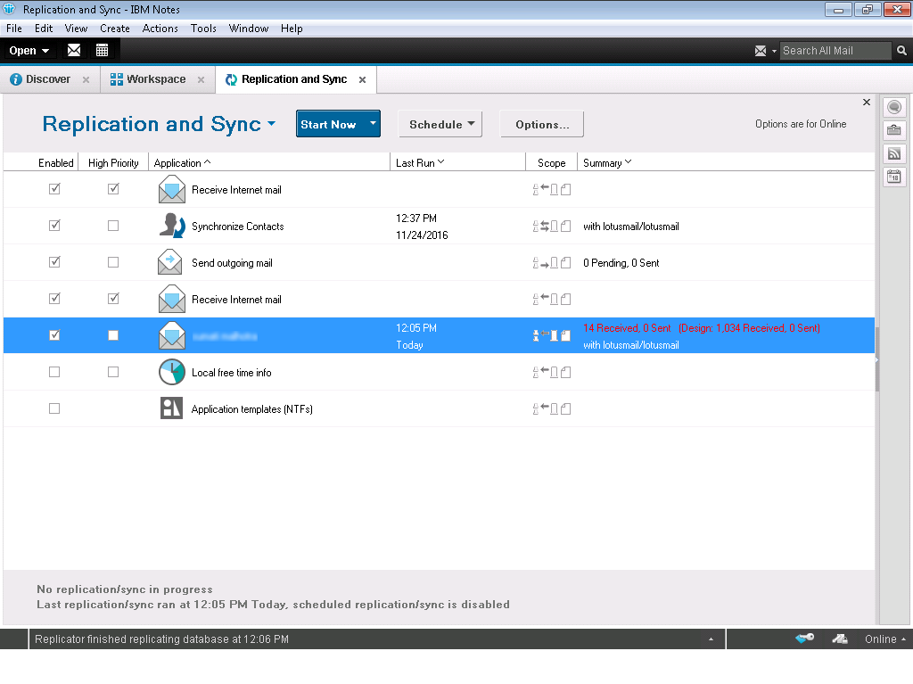Open the Schedule dropdown
Screen dimensions: 913x684
tap(440, 125)
